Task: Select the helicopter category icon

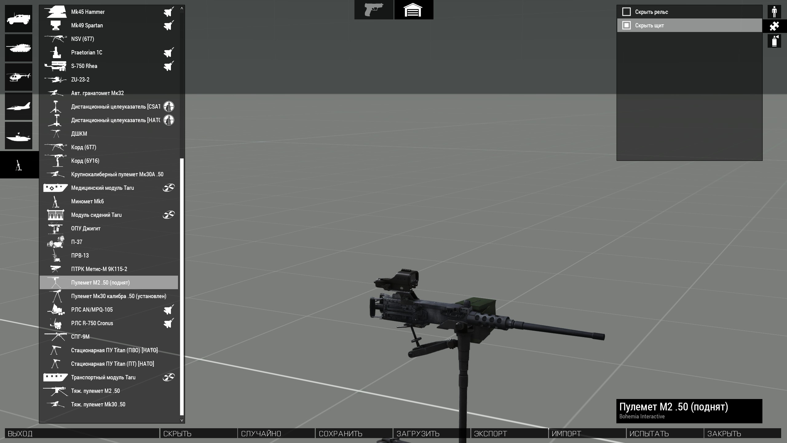Action: [18, 77]
